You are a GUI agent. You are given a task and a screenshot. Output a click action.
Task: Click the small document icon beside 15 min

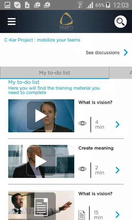click(82, 215)
